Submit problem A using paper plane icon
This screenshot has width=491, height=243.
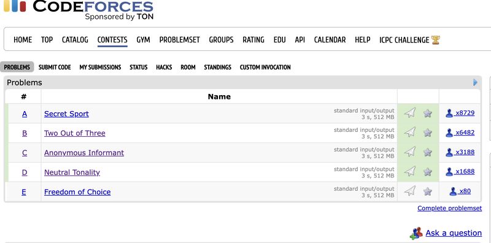[409, 113]
